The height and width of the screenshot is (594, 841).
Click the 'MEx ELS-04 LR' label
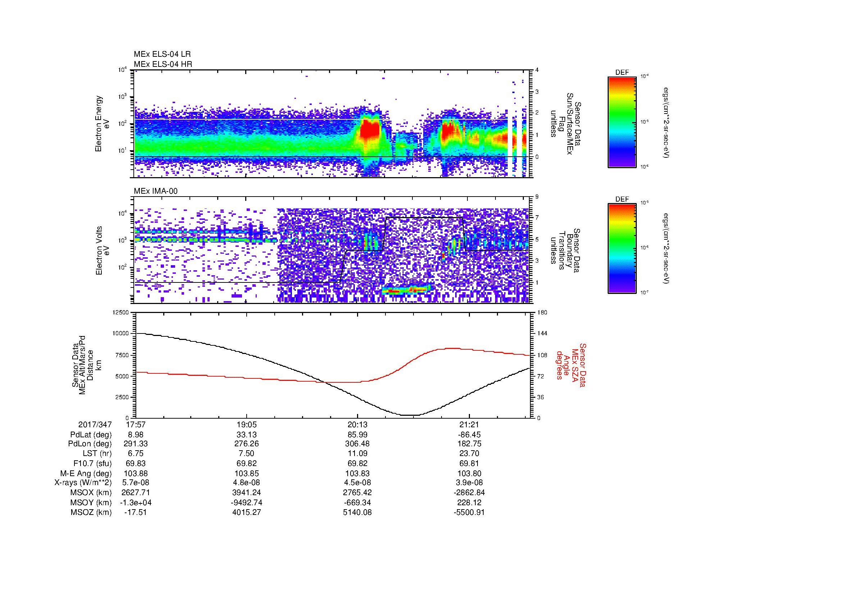pyautogui.click(x=162, y=54)
